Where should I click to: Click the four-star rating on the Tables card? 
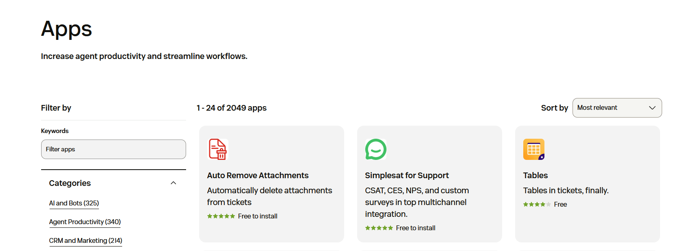537,204
